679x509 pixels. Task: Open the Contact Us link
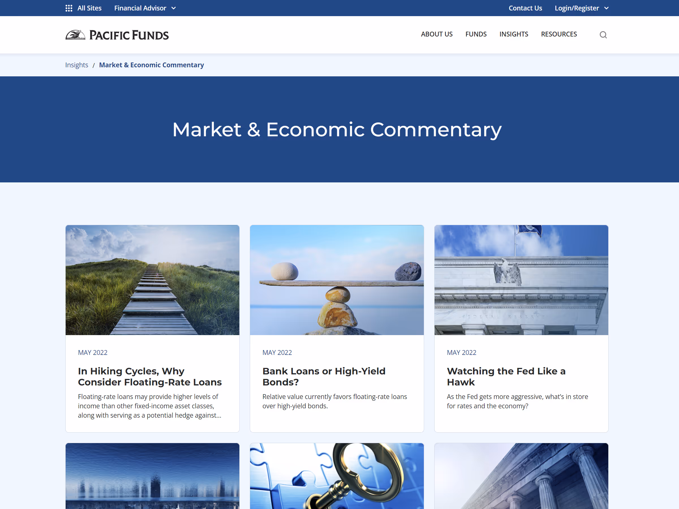coord(525,8)
